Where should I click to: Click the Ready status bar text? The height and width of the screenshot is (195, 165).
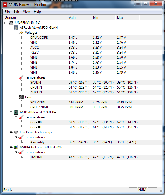[8, 190]
